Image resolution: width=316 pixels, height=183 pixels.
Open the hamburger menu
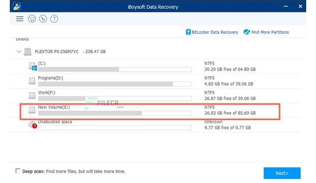coord(20,19)
